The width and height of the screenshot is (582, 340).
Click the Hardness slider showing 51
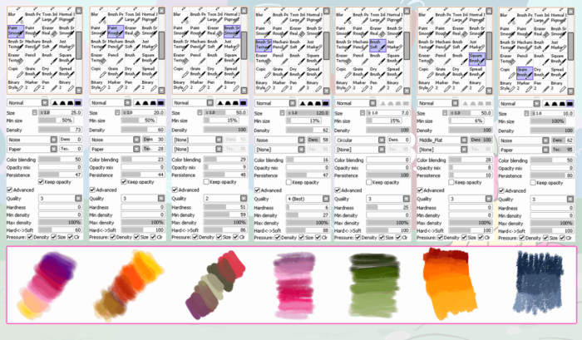225,207
